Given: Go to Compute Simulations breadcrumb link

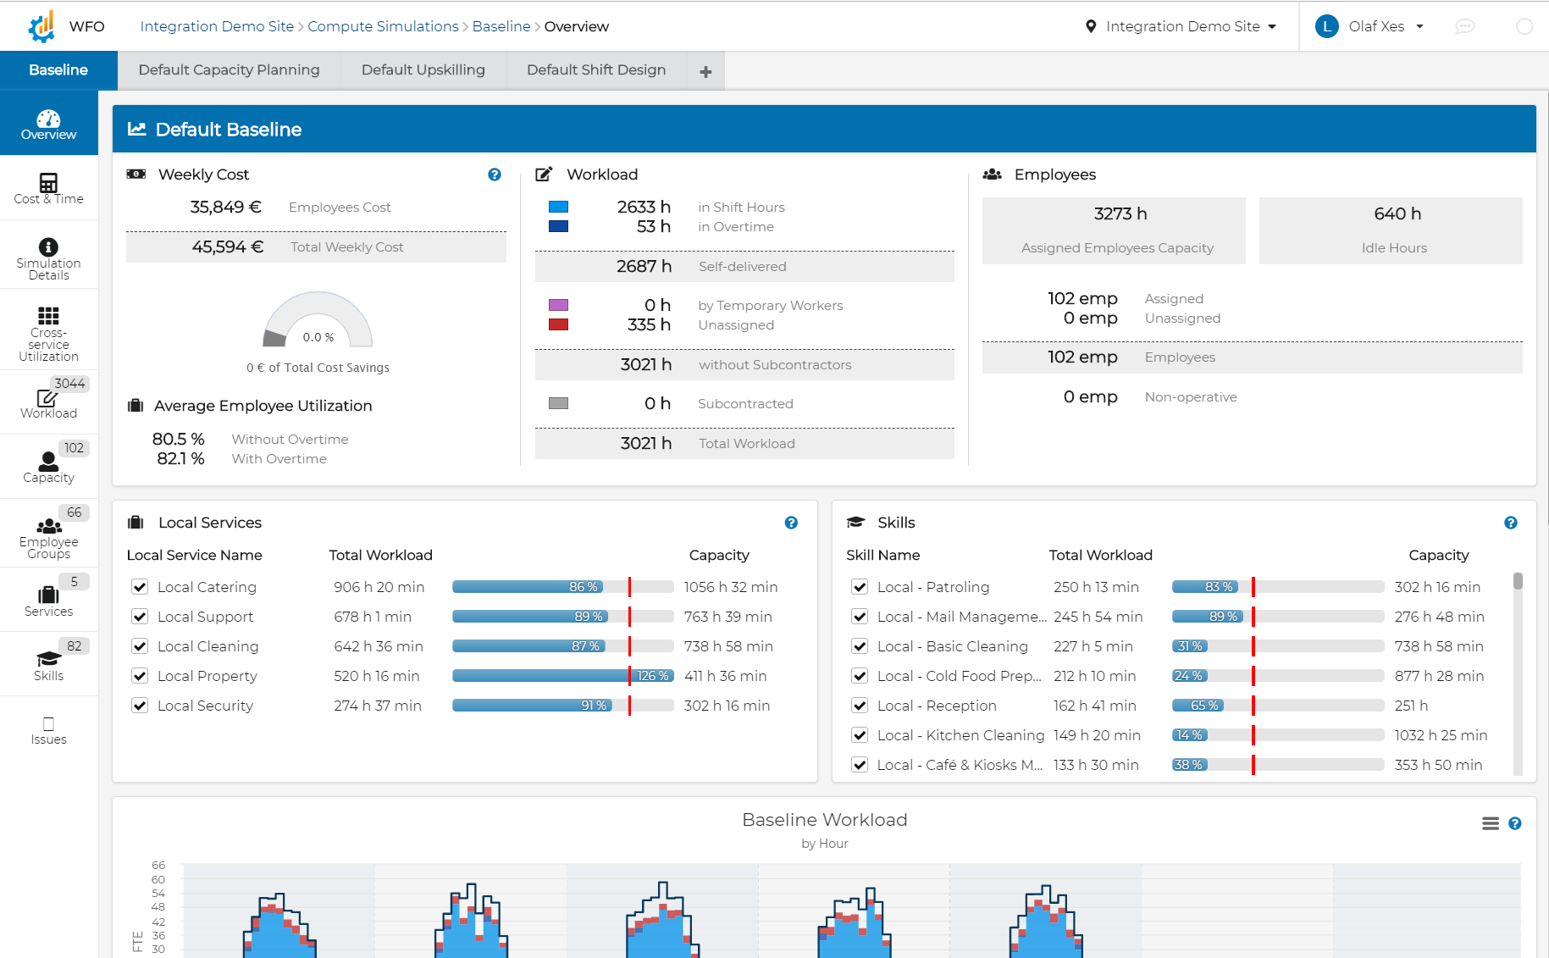Looking at the screenshot, I should (383, 26).
